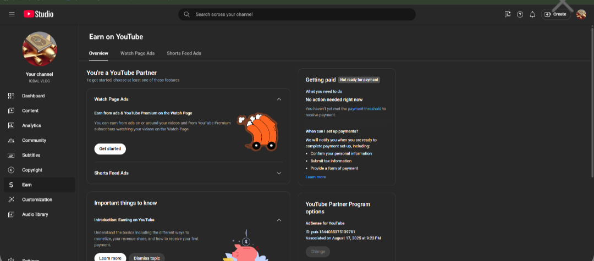Collapse Introduction: Earning on YouTube topic
The height and width of the screenshot is (261, 594).
279,220
